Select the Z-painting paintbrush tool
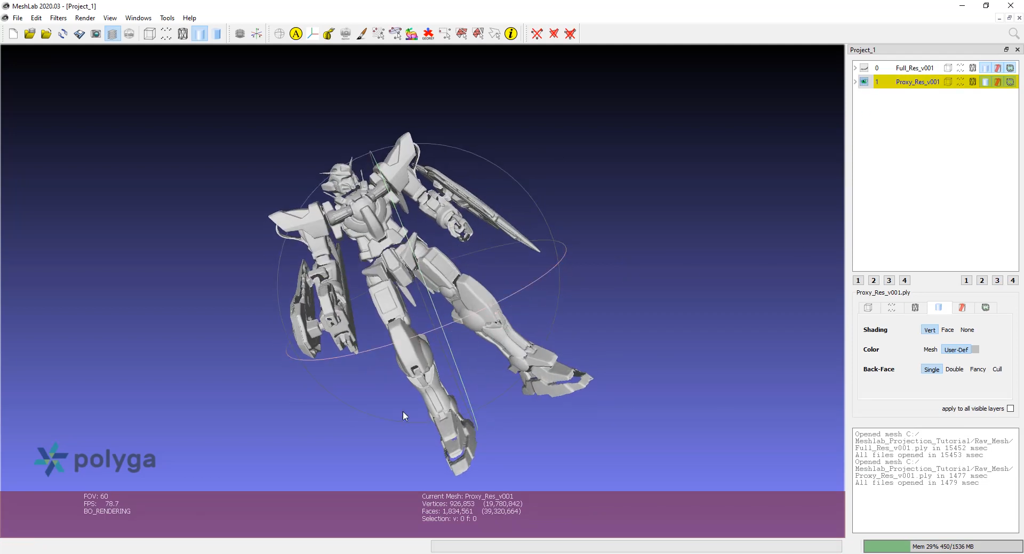Screen dimensions: 1024x554 (x=362, y=34)
